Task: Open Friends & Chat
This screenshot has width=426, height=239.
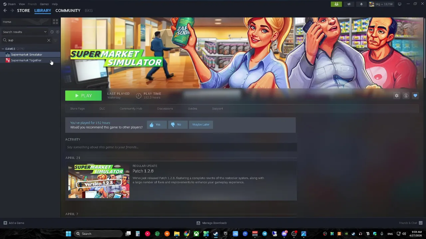Action: point(411,223)
